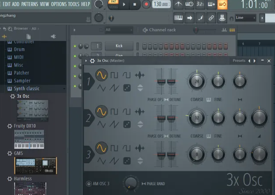Click the channel rack menu arrow
275x195 pixels.
coord(74,30)
